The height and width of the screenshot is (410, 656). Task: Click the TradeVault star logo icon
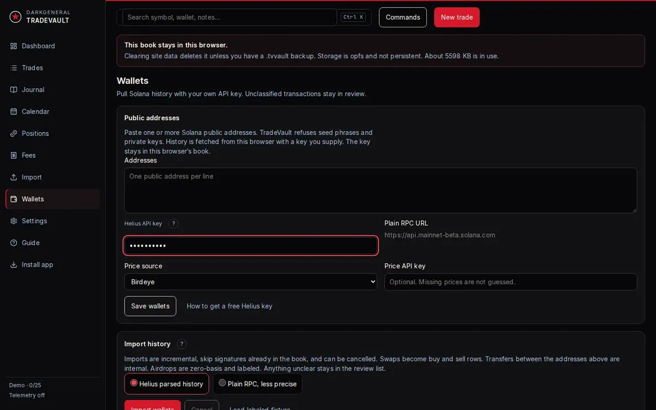(x=15, y=17)
